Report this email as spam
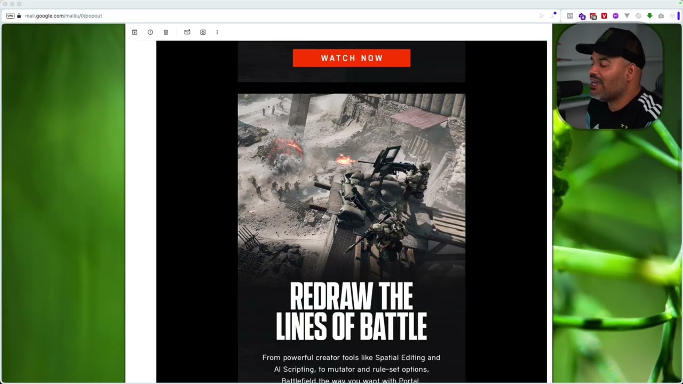The height and width of the screenshot is (384, 683). click(150, 32)
